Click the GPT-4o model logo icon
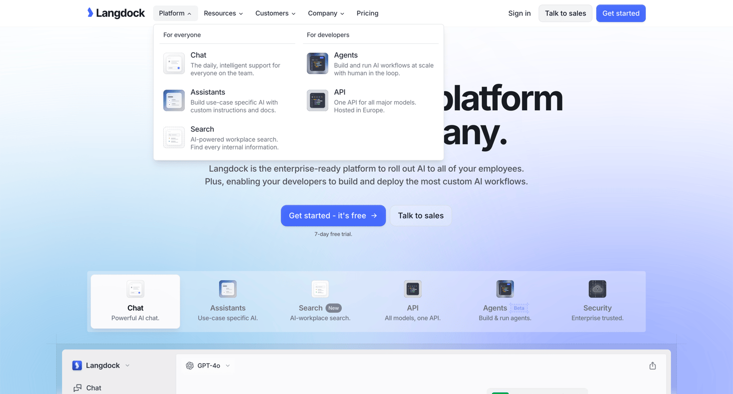Viewport: 733px width, 394px height. click(190, 365)
